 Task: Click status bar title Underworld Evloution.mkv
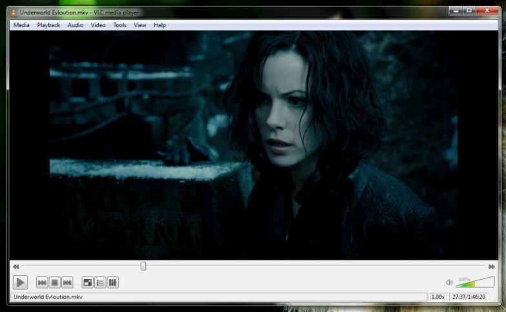click(x=48, y=297)
